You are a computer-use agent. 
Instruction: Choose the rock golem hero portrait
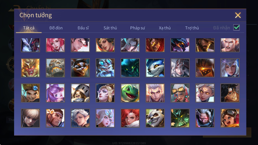click(55, 68)
